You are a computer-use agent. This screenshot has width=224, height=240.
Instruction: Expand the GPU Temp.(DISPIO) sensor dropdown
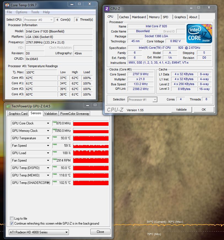point(48,168)
